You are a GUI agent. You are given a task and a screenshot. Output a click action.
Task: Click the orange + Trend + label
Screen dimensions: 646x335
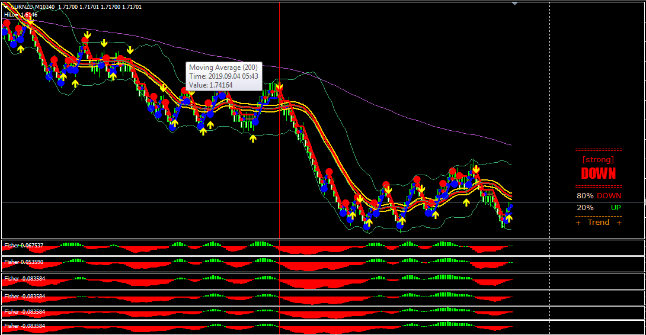pyautogui.click(x=599, y=223)
